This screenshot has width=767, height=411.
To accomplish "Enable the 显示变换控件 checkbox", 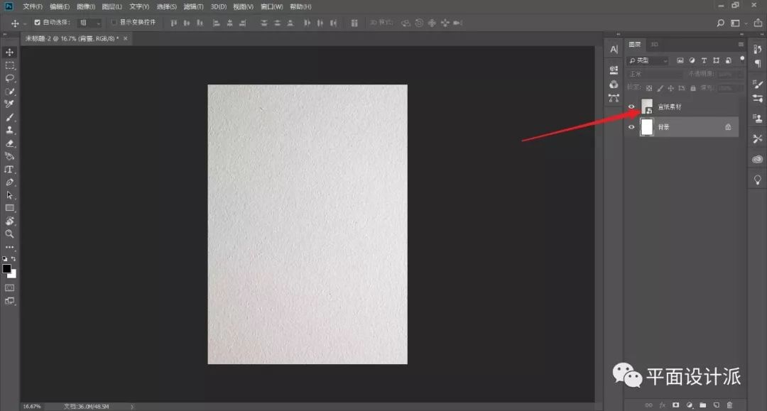I will tap(114, 23).
